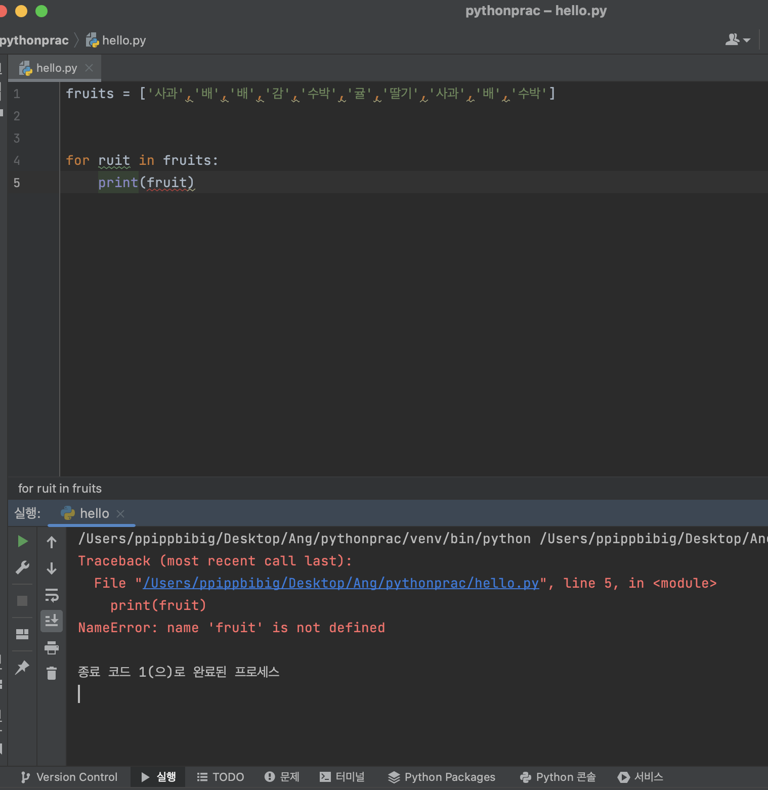Viewport: 768px width, 790px height.
Task: Close the hello.py editor tab
Action: pos(89,68)
